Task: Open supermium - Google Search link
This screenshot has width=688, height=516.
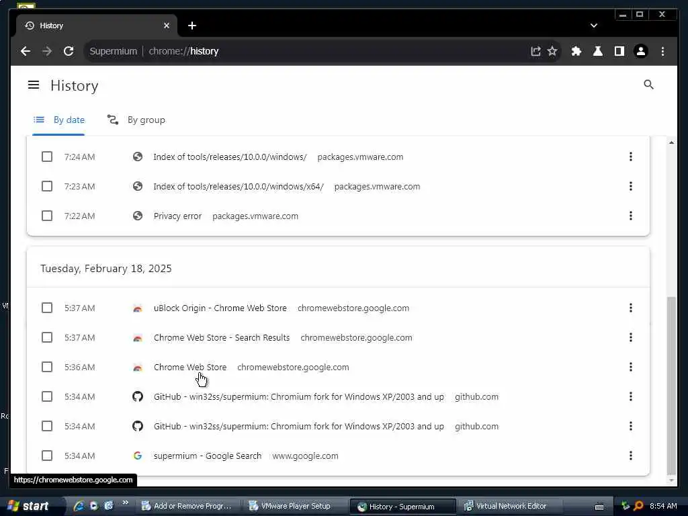Action: click(208, 456)
